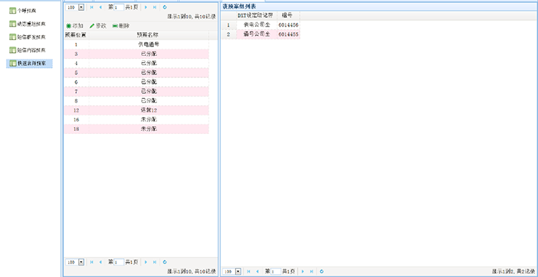
Task: Select plan row with position 1
Action: tap(136, 44)
